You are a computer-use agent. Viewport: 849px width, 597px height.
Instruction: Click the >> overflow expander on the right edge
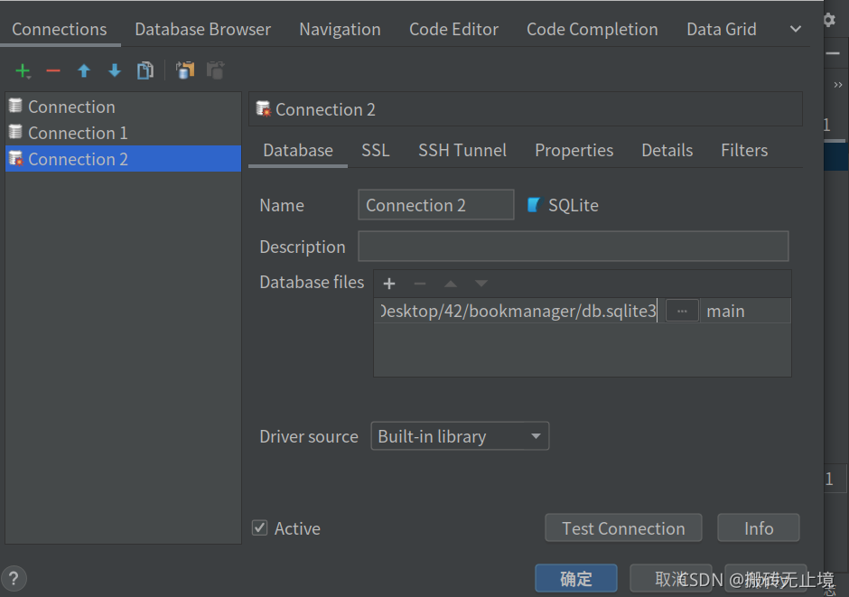click(x=836, y=84)
